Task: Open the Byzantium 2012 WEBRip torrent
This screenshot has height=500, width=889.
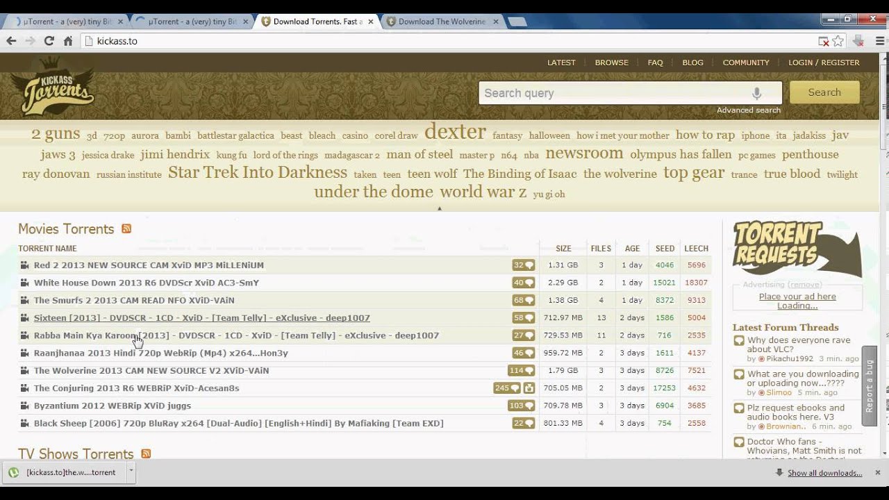Action: point(113,406)
